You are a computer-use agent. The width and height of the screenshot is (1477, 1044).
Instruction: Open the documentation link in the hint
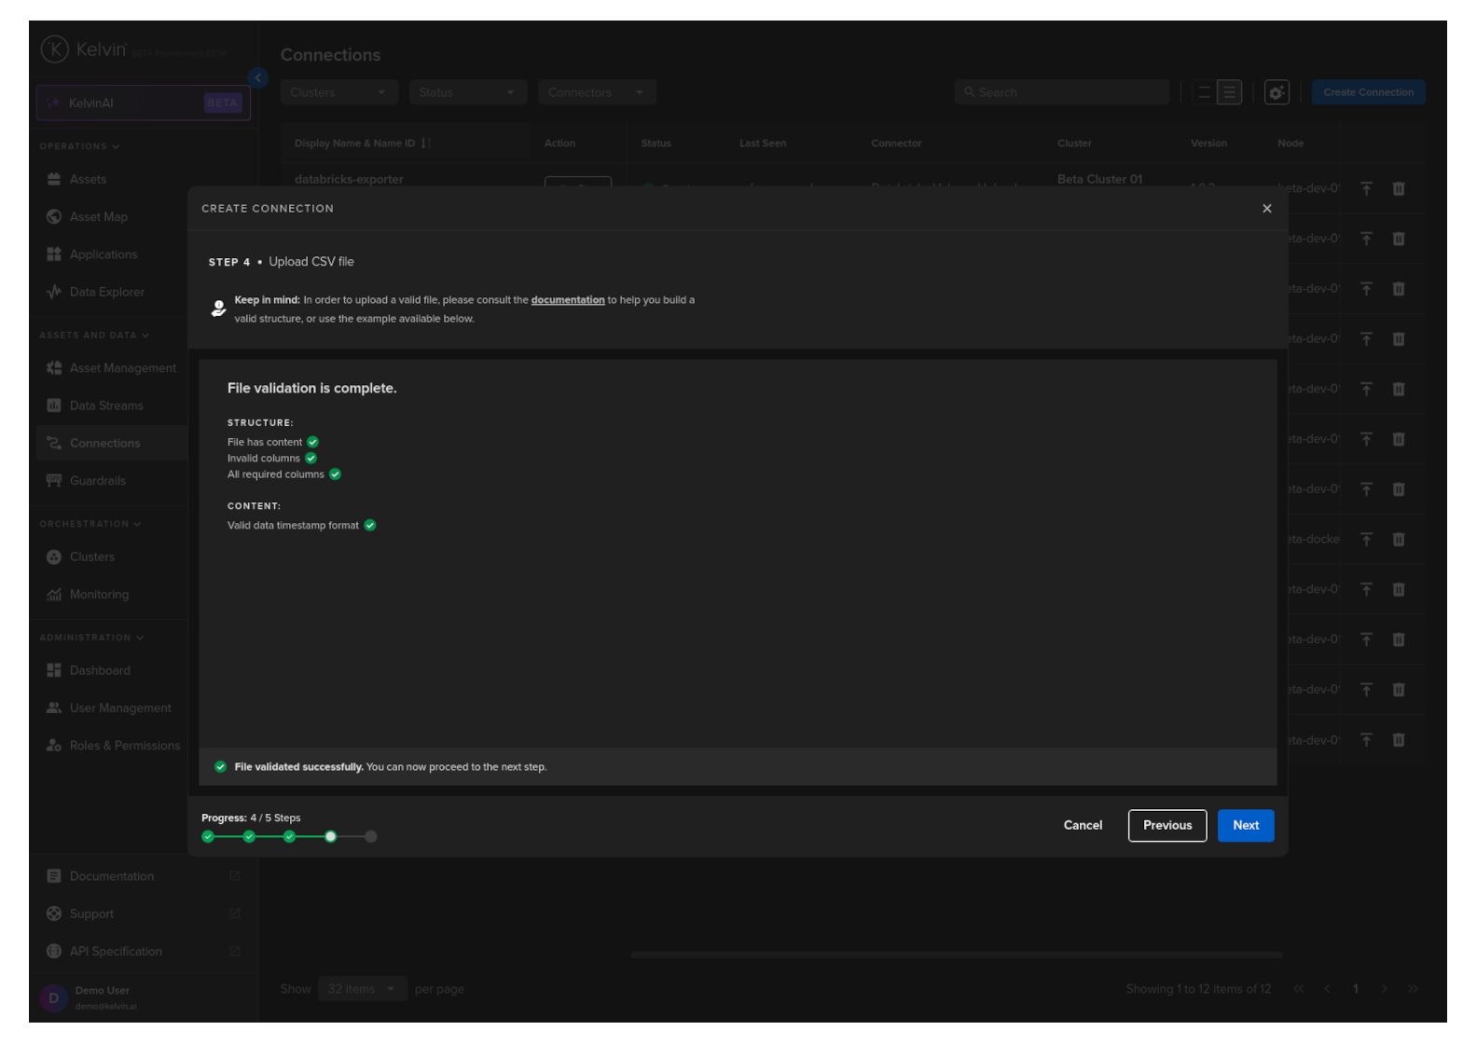tap(567, 300)
